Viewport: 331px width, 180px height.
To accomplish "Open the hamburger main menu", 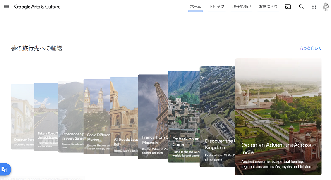I will [x=6, y=7].
